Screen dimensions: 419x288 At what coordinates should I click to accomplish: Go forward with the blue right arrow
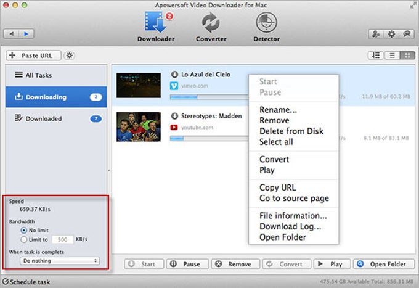26,34
